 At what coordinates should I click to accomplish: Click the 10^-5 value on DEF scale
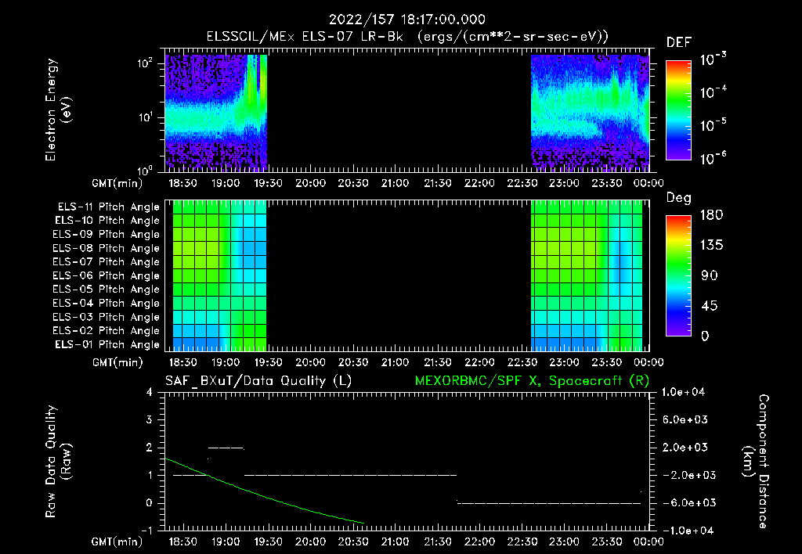click(713, 125)
